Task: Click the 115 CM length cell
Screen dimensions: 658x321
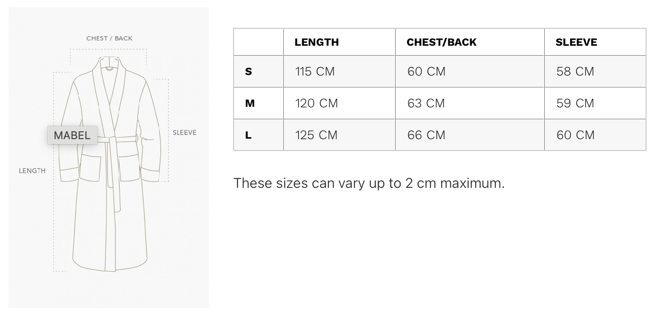Action: pyautogui.click(x=315, y=72)
